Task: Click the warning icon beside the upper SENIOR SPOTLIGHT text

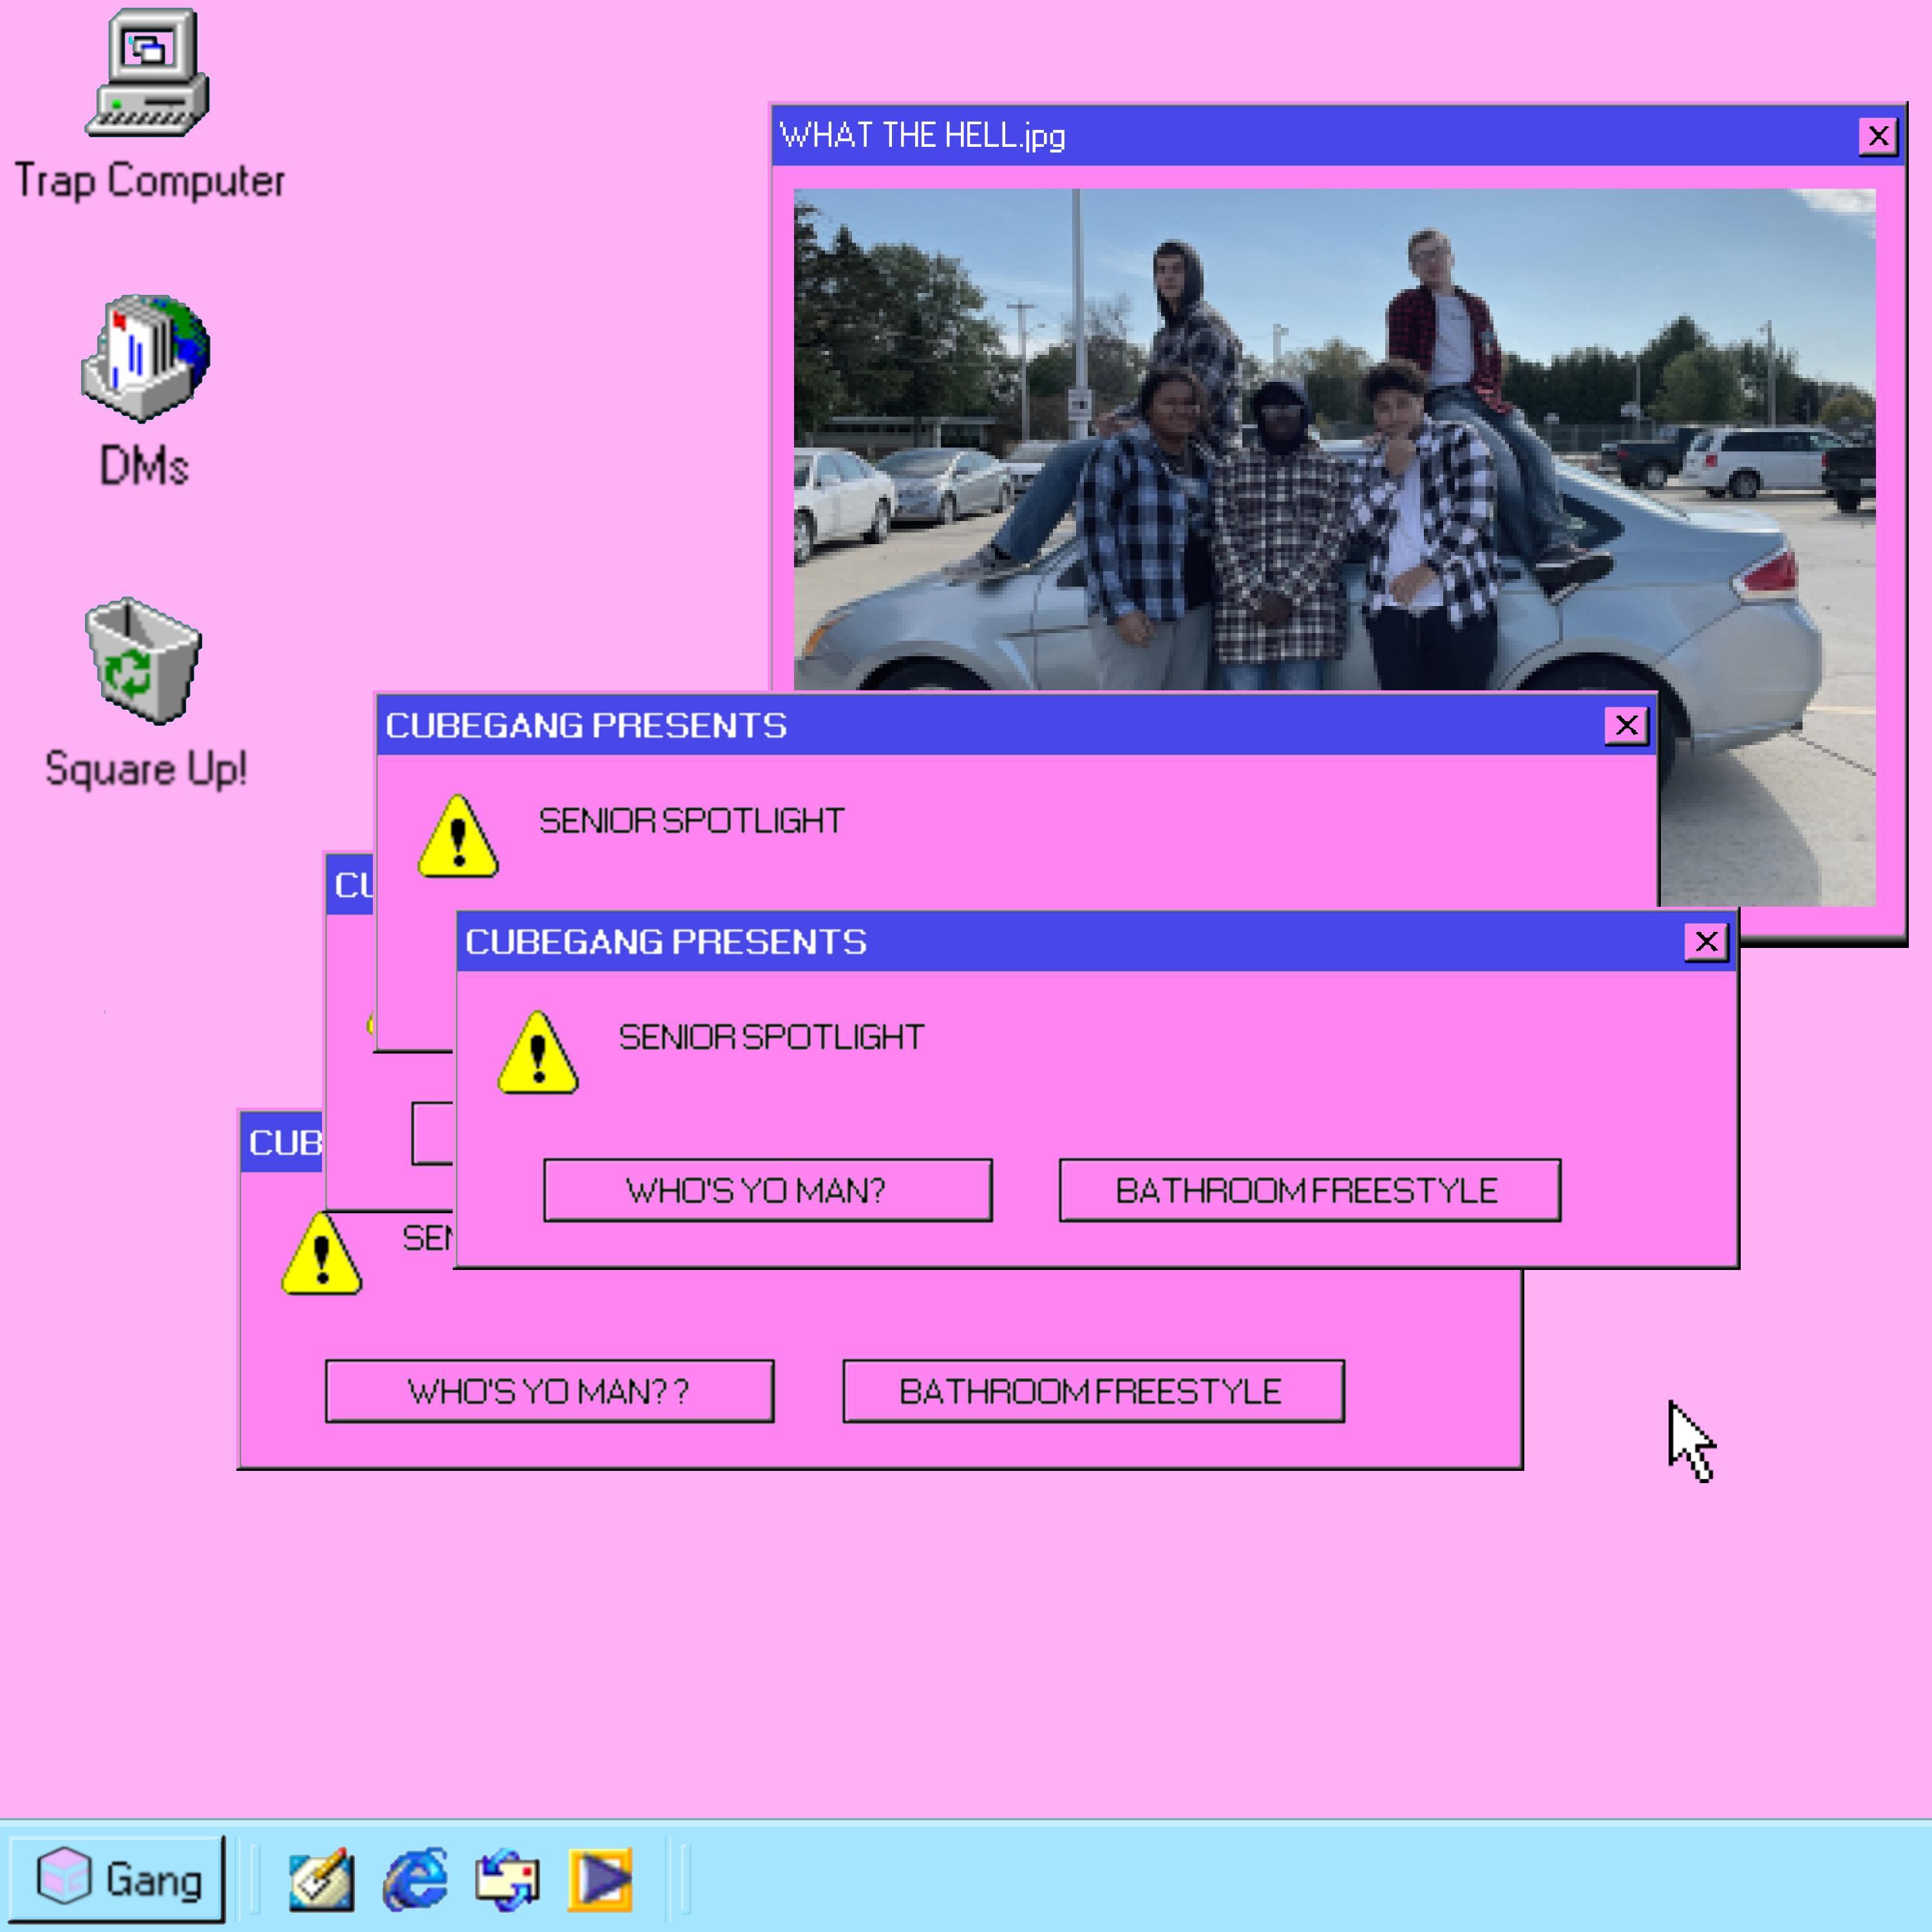Action: tap(458, 836)
